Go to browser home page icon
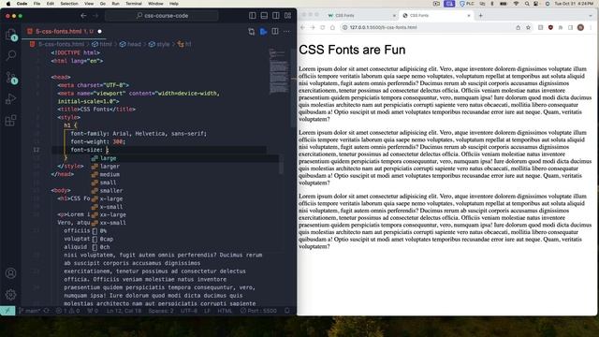The image size is (599, 337). coord(332,27)
